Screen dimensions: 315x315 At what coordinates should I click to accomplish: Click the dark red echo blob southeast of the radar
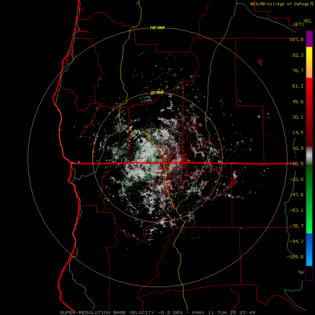[x=234, y=183]
